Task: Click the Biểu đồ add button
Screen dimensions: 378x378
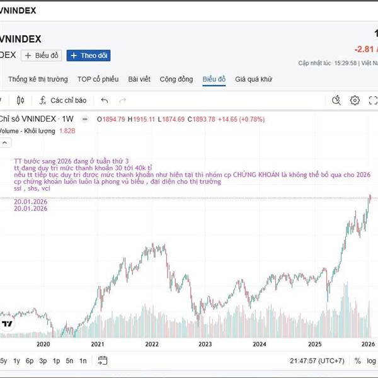Action: pos(42,55)
